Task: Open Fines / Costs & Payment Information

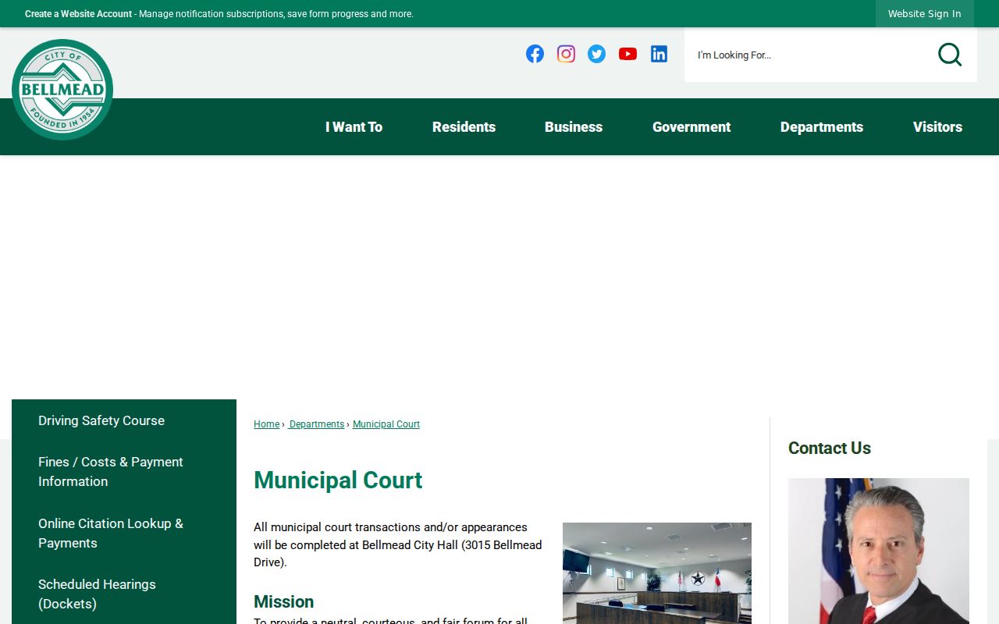Action: coord(124,472)
